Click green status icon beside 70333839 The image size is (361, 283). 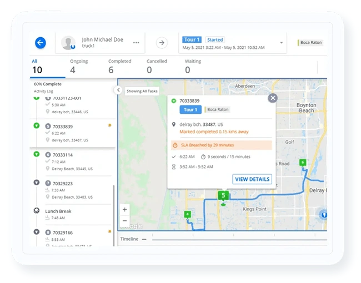(x=37, y=125)
